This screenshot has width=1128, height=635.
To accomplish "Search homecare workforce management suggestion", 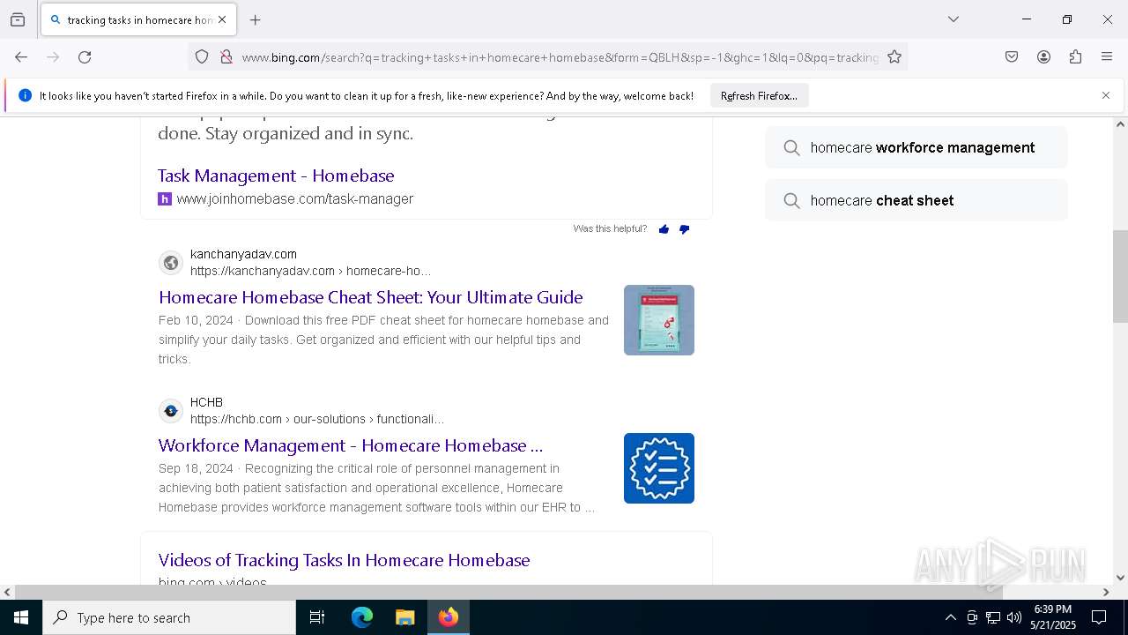I will pos(916,147).
